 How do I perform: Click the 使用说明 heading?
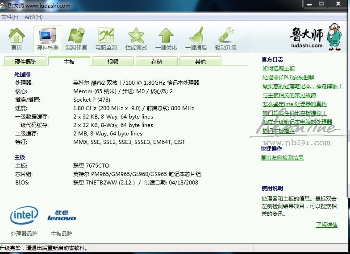272,188
